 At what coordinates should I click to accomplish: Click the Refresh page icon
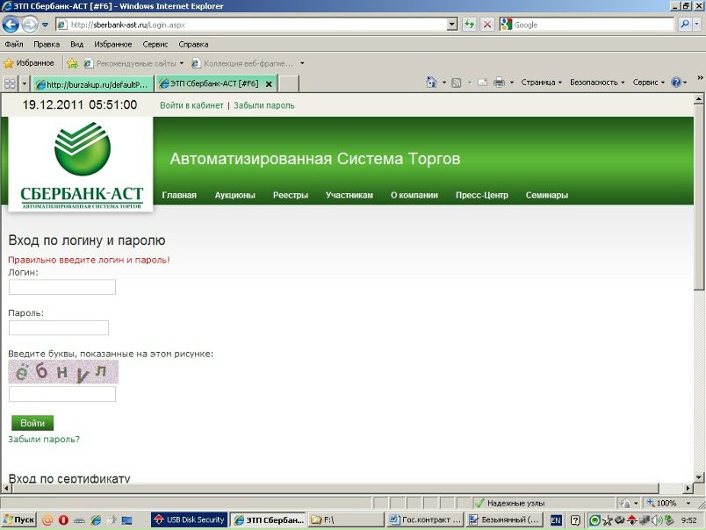pos(470,25)
